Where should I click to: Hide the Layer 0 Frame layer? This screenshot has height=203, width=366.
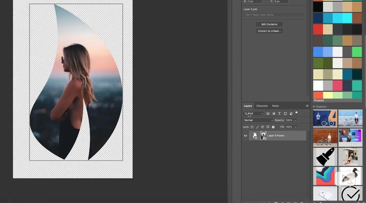(x=245, y=136)
